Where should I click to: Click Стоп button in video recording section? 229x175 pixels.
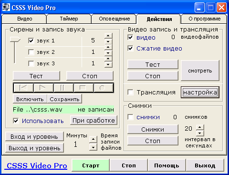[153, 76]
